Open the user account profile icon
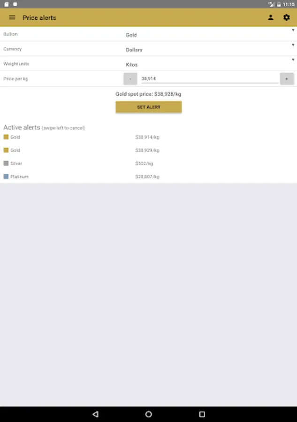Viewport: 297px width, 422px height. click(271, 17)
